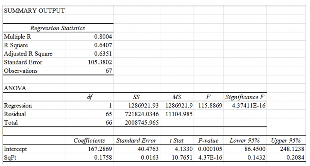Select the Coefficients column header
This screenshot has height=166, width=310.
90,140
